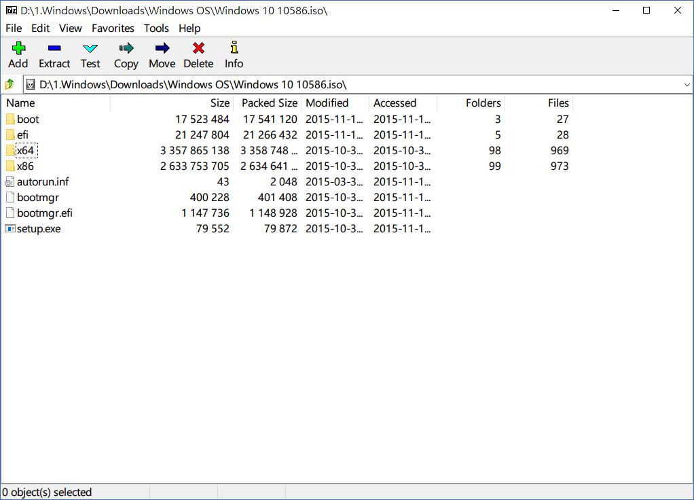694x500 pixels.
Task: Select the bootmgr file name
Action: click(38, 198)
